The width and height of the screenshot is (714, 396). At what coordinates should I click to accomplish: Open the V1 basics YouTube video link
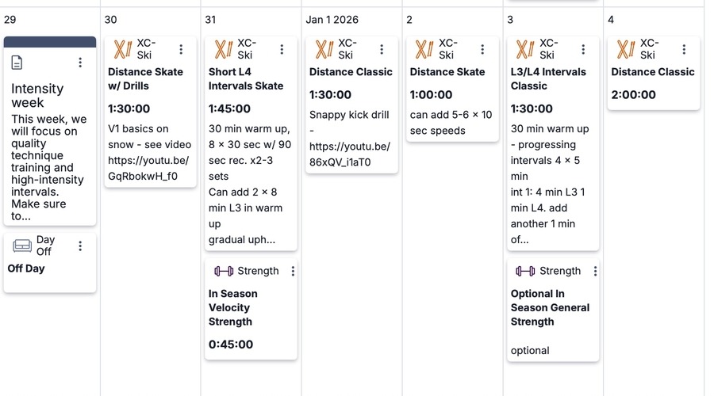(x=149, y=169)
